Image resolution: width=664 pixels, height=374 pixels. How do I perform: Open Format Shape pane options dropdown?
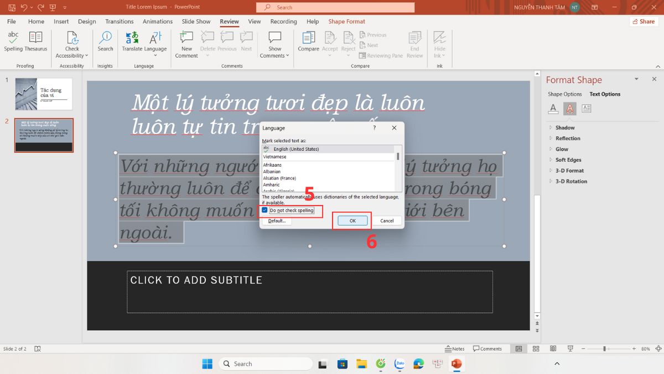click(x=636, y=79)
